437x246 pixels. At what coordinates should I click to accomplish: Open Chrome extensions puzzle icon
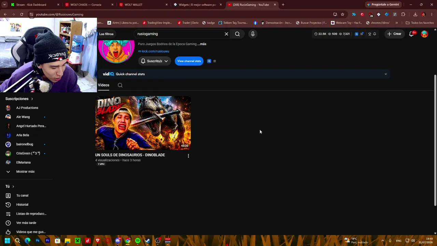coord(403,14)
